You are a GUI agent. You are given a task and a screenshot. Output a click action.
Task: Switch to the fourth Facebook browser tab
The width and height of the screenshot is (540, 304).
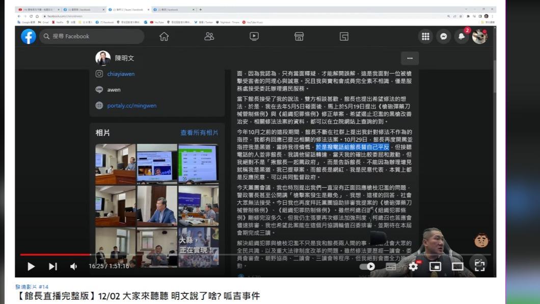point(173,10)
